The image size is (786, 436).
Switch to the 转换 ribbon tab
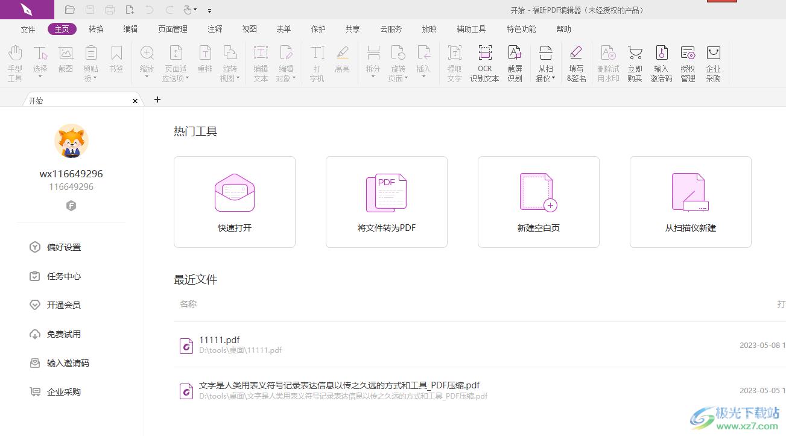point(96,29)
